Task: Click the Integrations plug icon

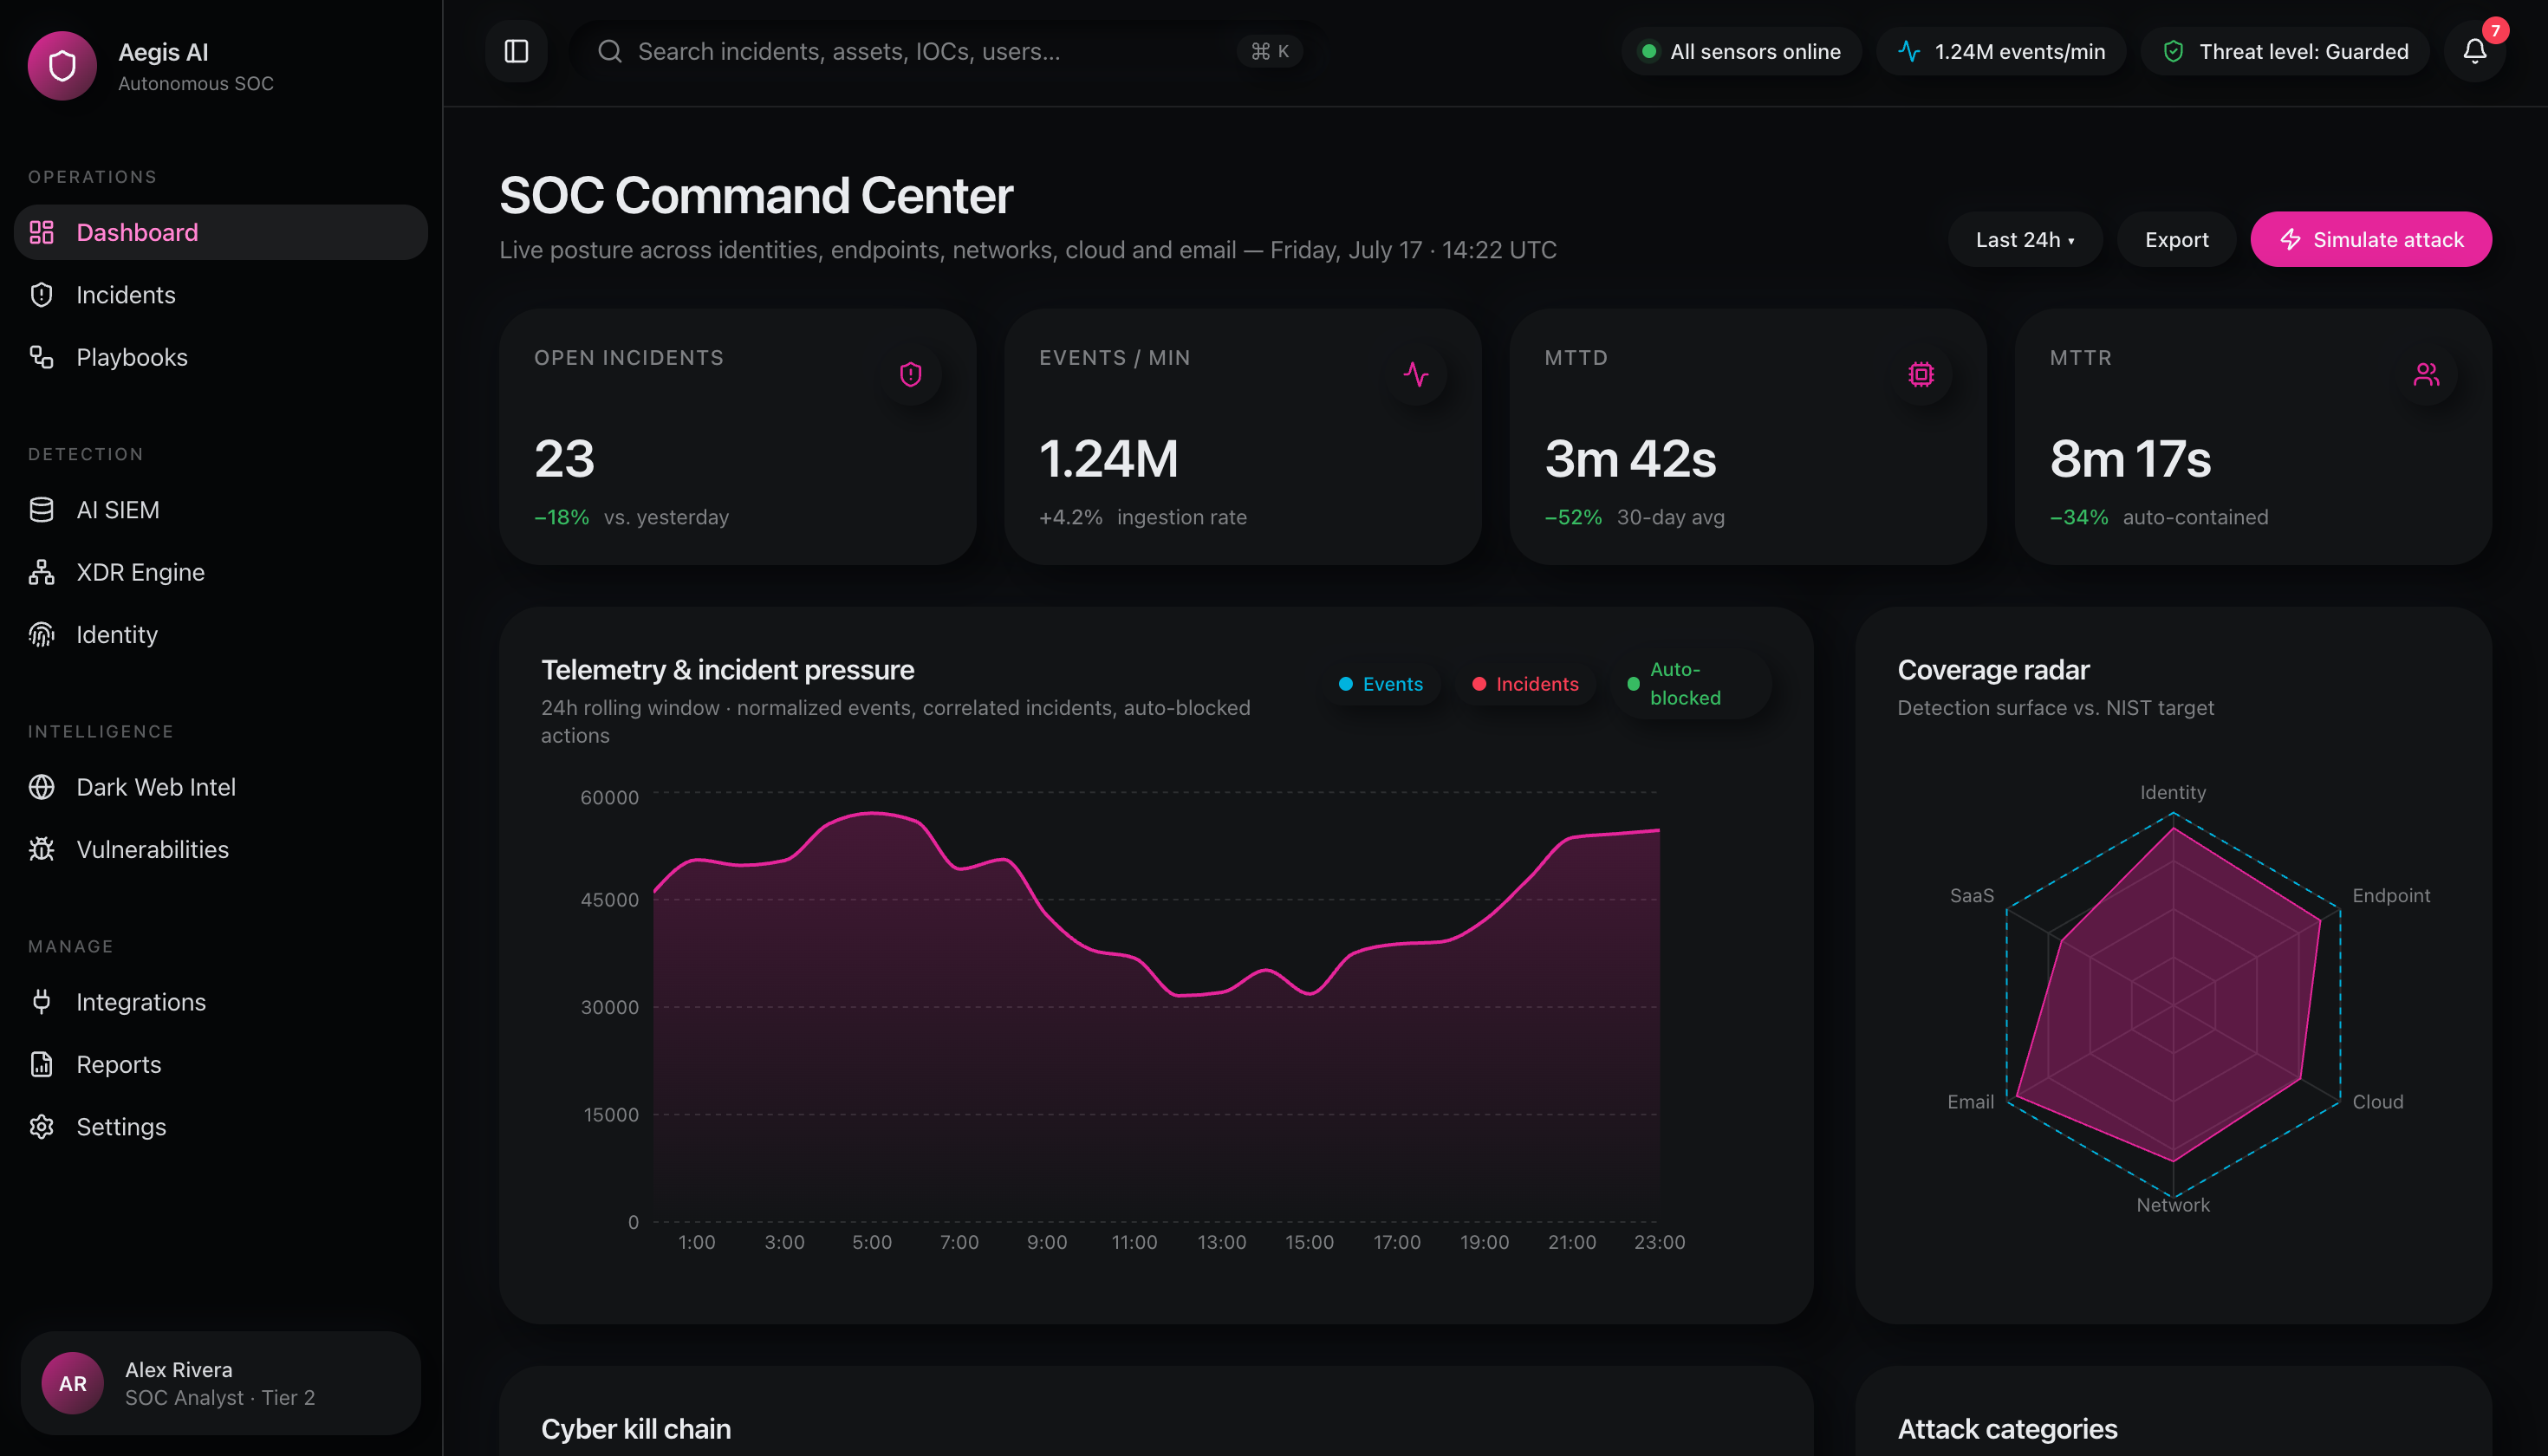Action: pyautogui.click(x=42, y=1002)
